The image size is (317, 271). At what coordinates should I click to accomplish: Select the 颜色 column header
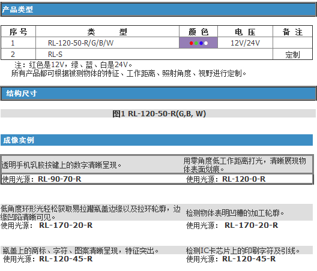[198, 32]
